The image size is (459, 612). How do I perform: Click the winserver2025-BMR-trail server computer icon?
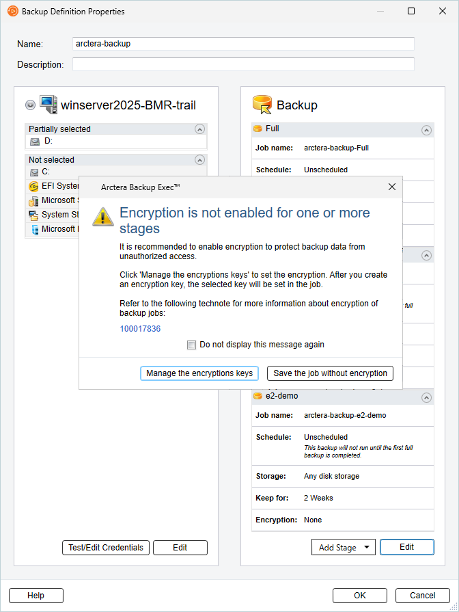tap(48, 105)
